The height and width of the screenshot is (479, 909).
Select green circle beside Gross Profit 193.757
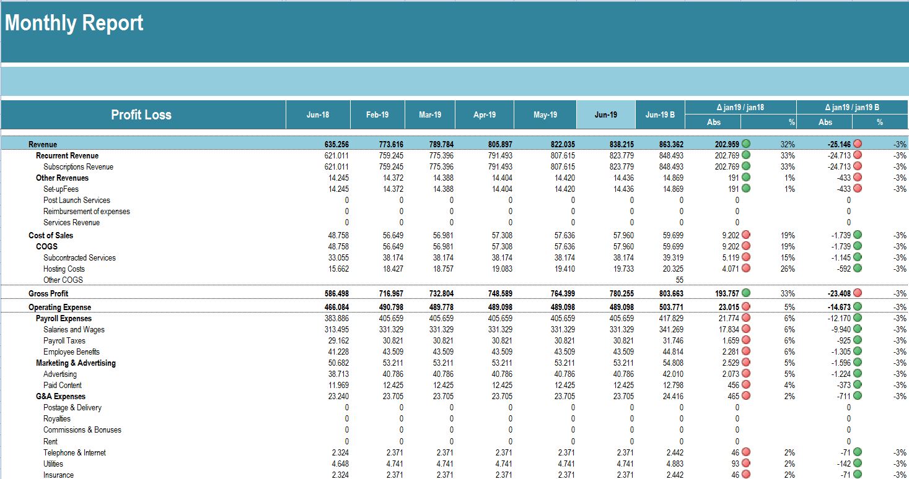(x=746, y=293)
